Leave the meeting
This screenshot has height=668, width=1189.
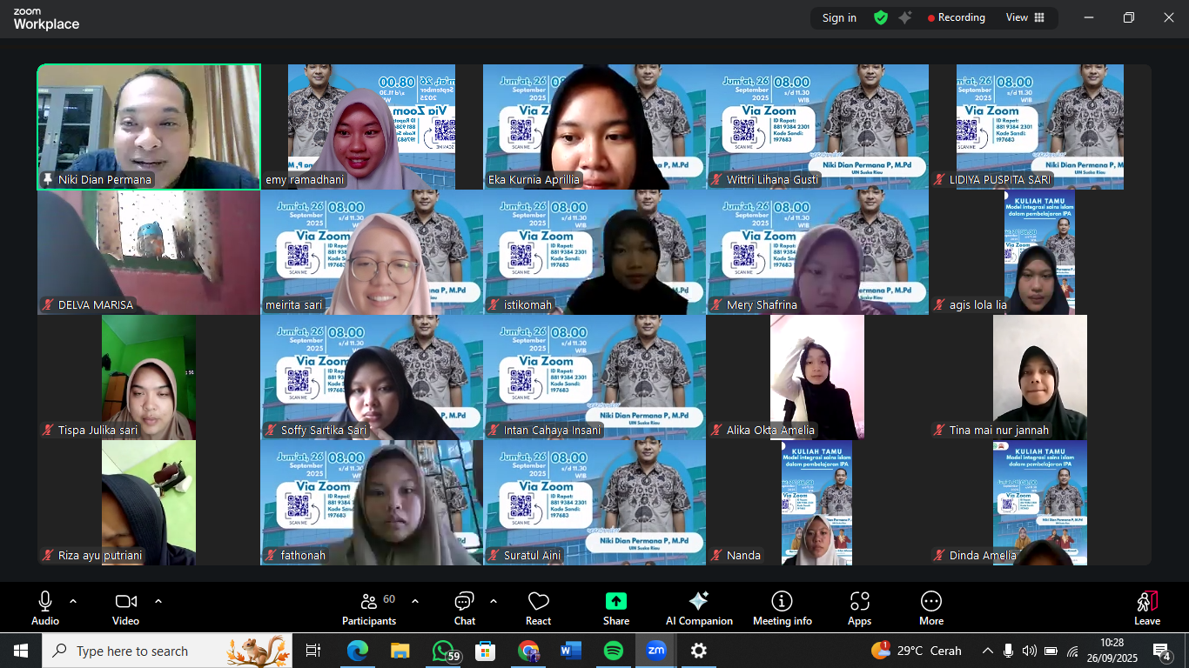[x=1146, y=606]
